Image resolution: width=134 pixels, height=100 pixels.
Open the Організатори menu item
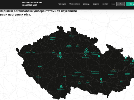pyautogui.click(x=74, y=4)
